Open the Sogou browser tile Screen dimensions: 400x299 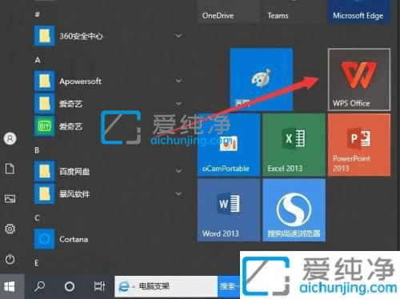click(294, 210)
